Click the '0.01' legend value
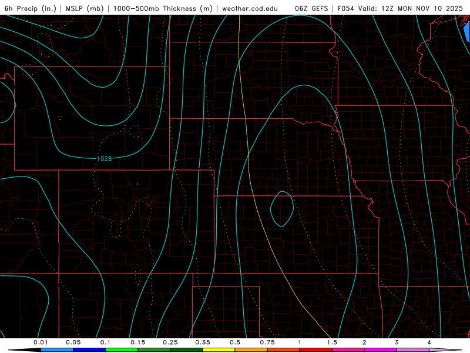This screenshot has height=353, width=470. [x=41, y=342]
